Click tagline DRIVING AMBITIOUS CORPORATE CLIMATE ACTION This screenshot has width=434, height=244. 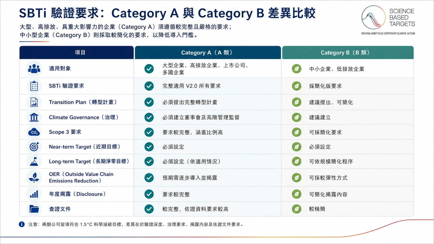coord(388,33)
